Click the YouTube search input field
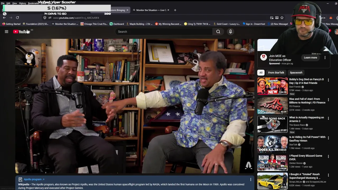The height and width of the screenshot is (190, 338). click(x=164, y=32)
